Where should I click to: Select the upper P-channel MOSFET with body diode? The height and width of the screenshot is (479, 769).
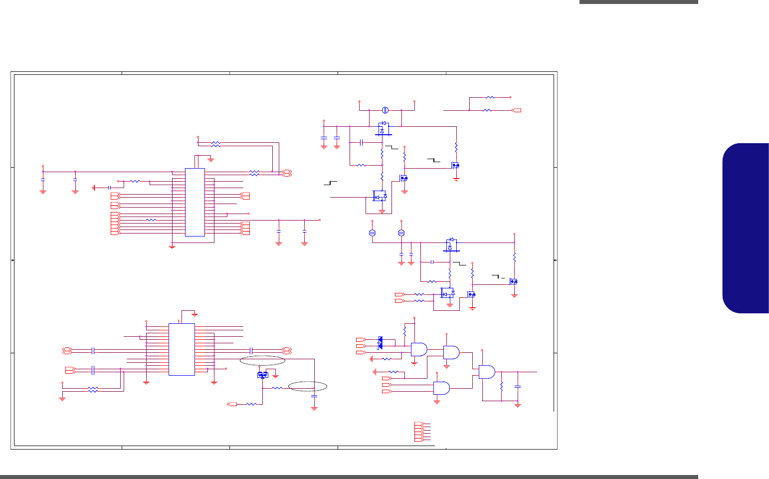click(383, 128)
